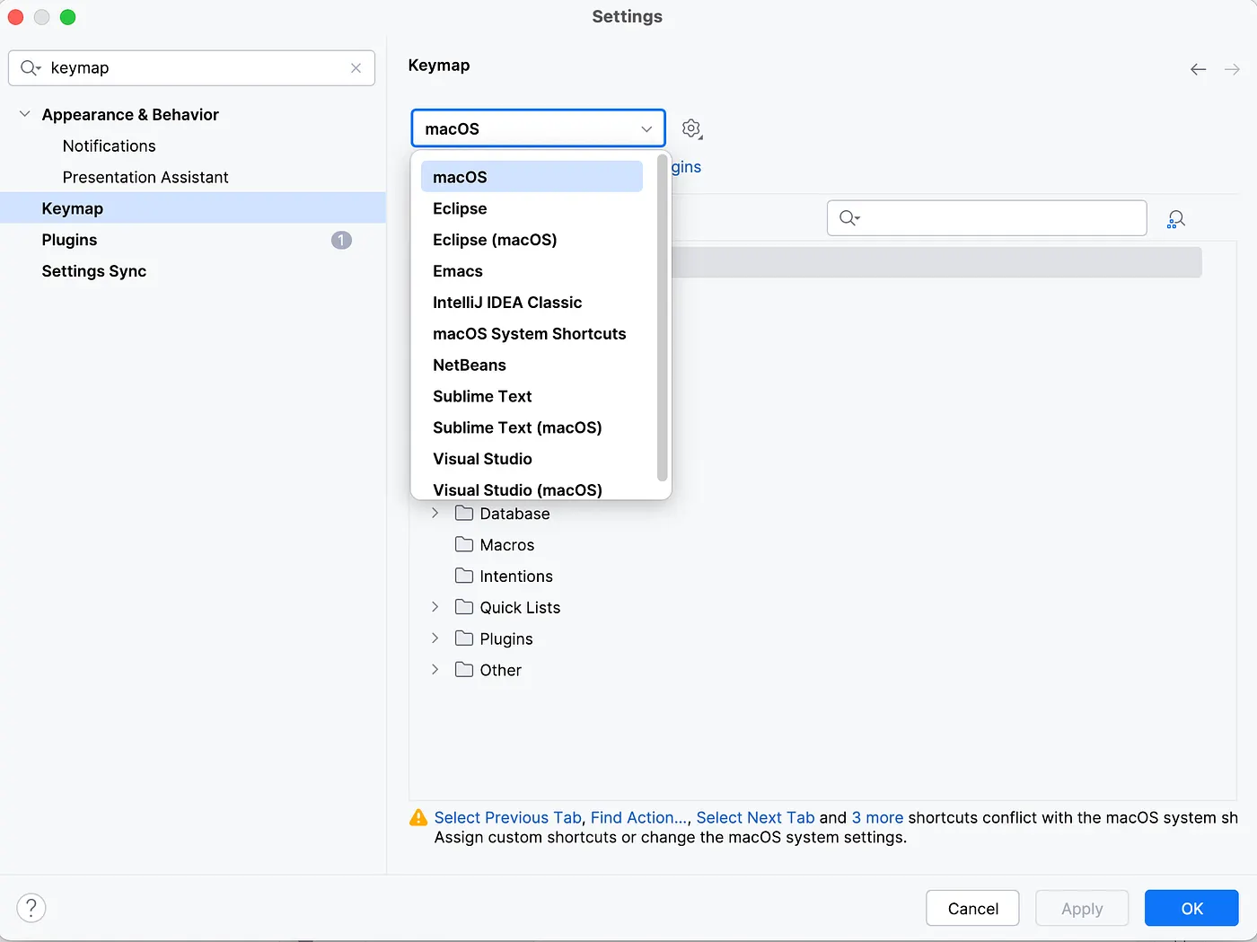Expand the Quick Lists node
Image resolution: width=1257 pixels, height=942 pixels.
pyautogui.click(x=435, y=607)
